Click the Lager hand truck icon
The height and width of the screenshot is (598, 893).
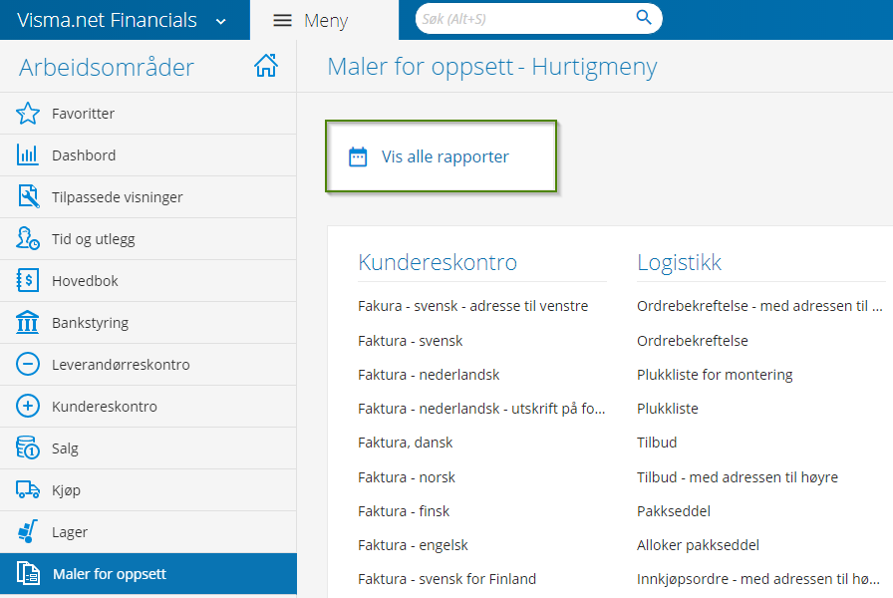click(27, 531)
